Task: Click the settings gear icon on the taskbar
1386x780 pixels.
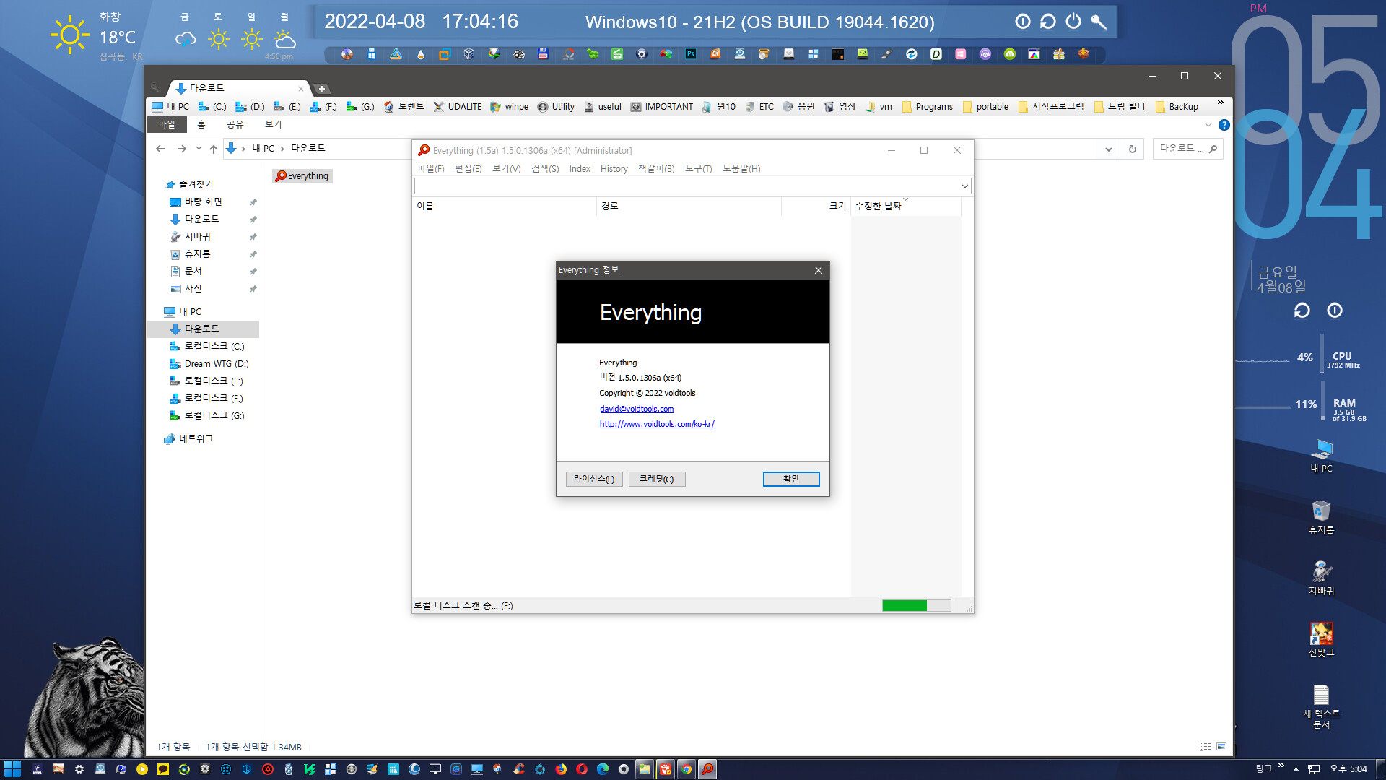Action: 79,769
